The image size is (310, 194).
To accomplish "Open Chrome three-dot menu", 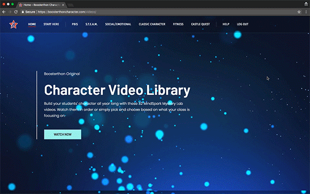I will tap(306, 12).
